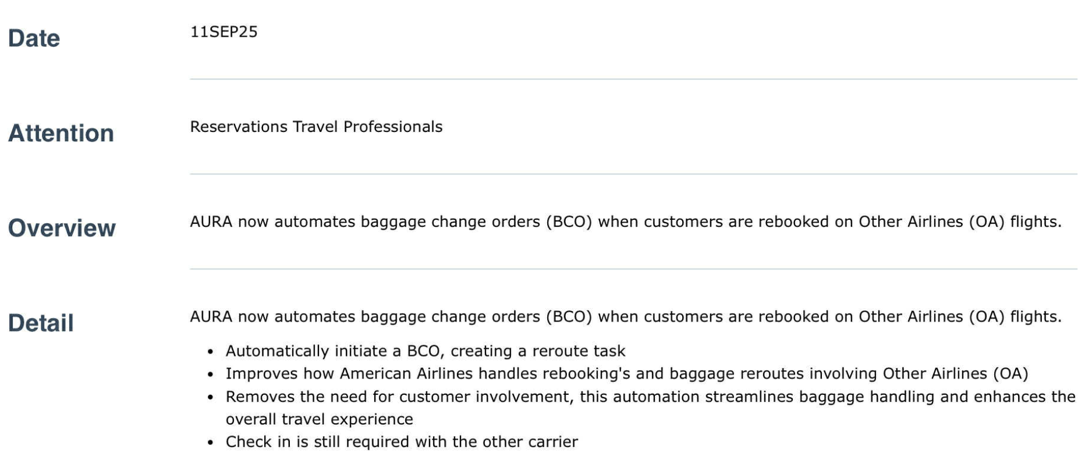Click the bullet 'Automatically initiate a BCO'
This screenshot has width=1078, height=464.
point(425,351)
